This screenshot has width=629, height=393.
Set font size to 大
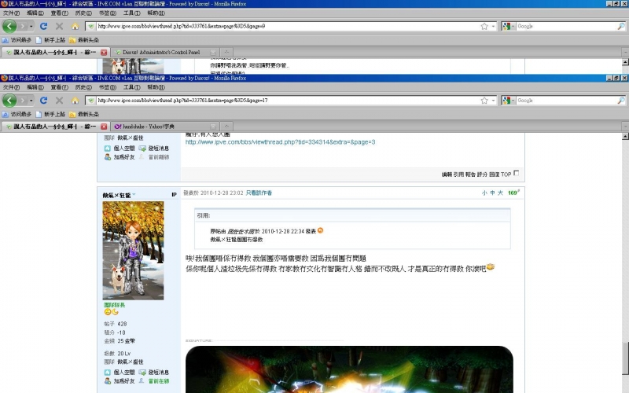500,193
